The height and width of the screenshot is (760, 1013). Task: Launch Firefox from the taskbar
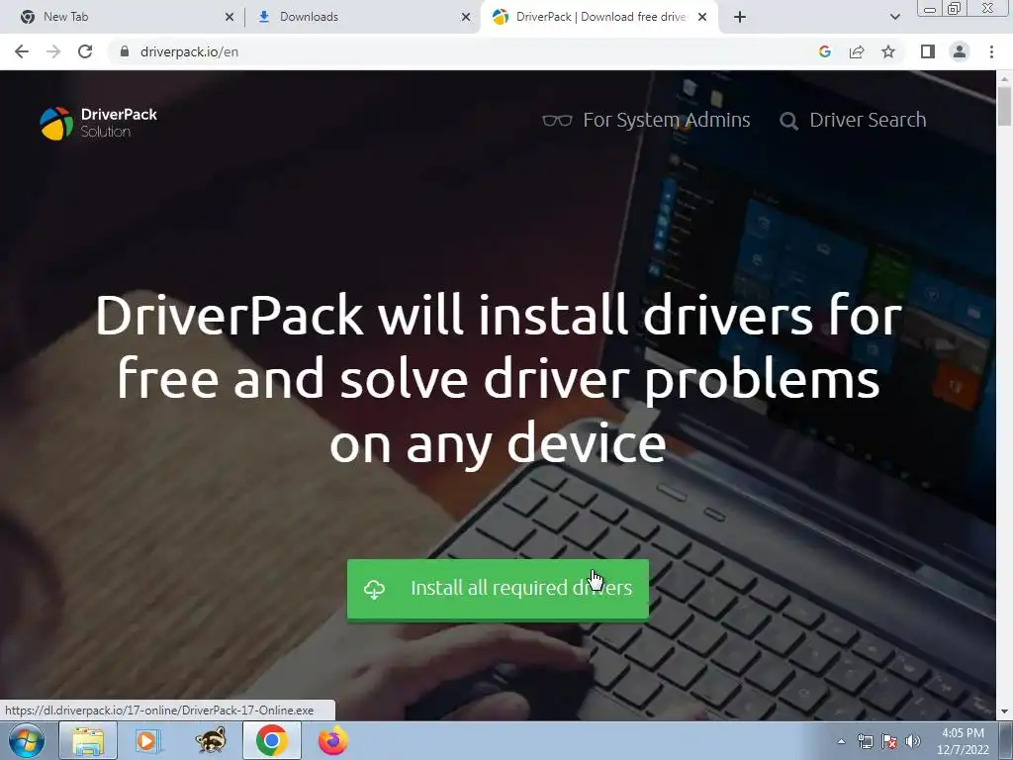(x=332, y=741)
